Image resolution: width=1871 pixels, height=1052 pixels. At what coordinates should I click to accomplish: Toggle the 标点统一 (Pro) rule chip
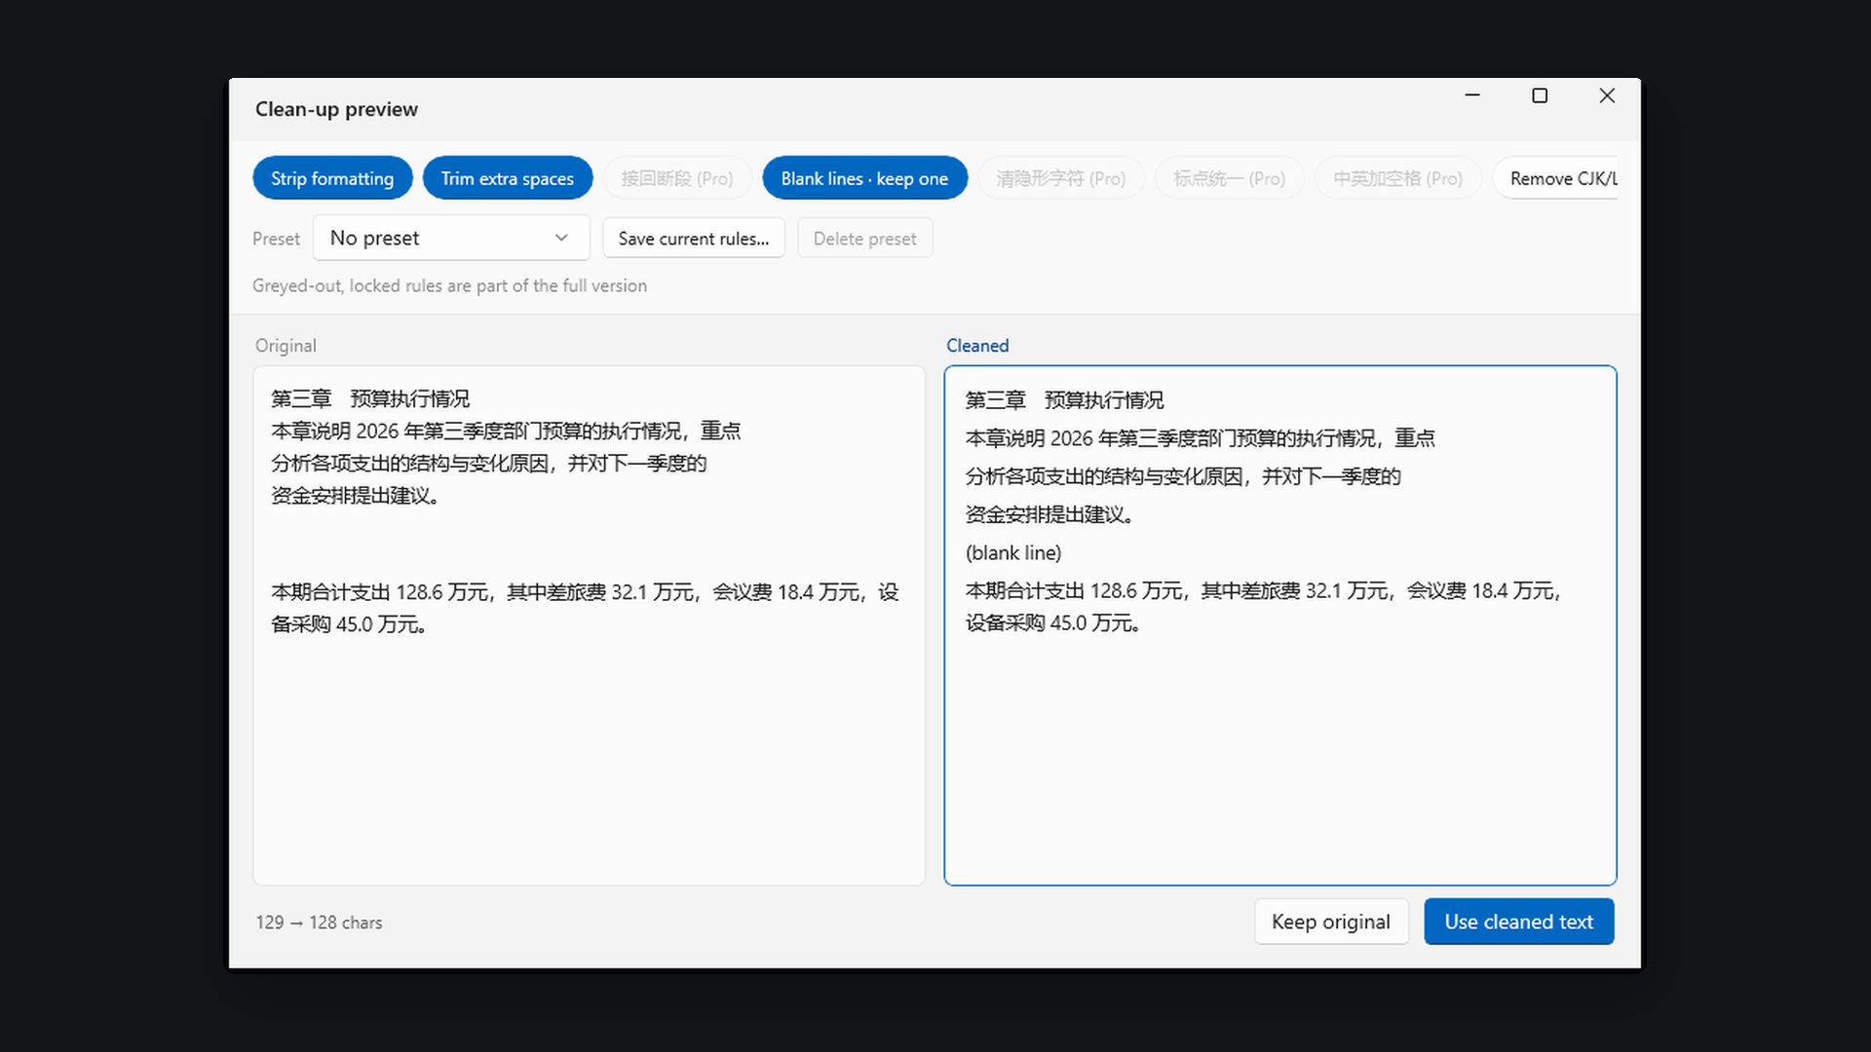click(1229, 178)
